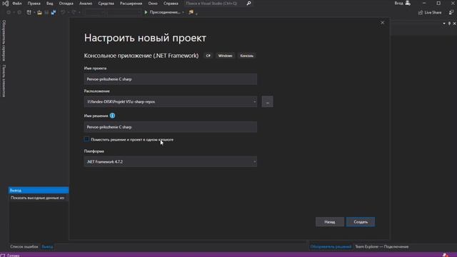This screenshot has height=257, width=457.
Task: Click the undo toolbar icon
Action: (63, 13)
